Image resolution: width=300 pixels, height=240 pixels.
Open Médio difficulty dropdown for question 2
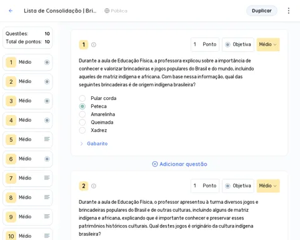[x=268, y=186]
